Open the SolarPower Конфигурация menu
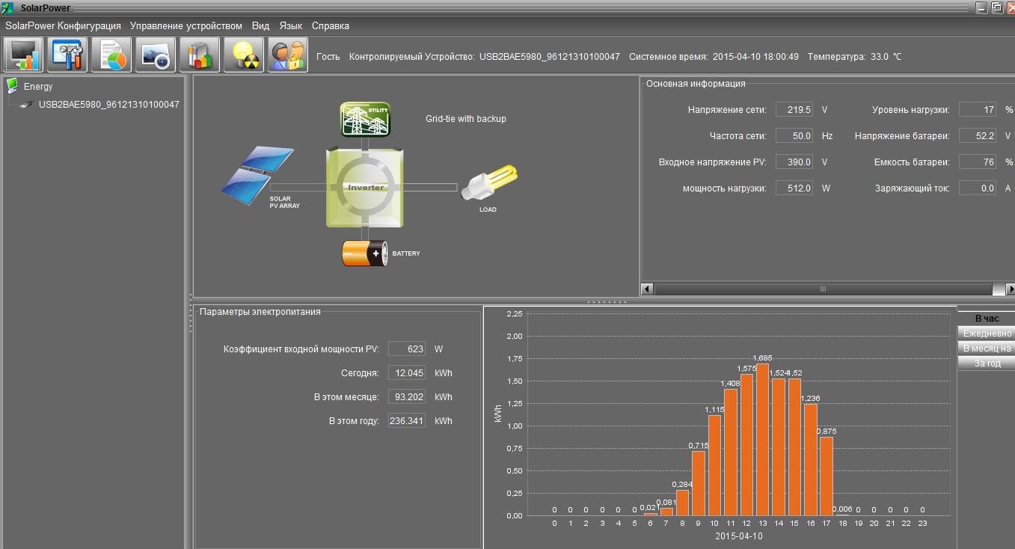The height and width of the screenshot is (549, 1015). point(63,25)
